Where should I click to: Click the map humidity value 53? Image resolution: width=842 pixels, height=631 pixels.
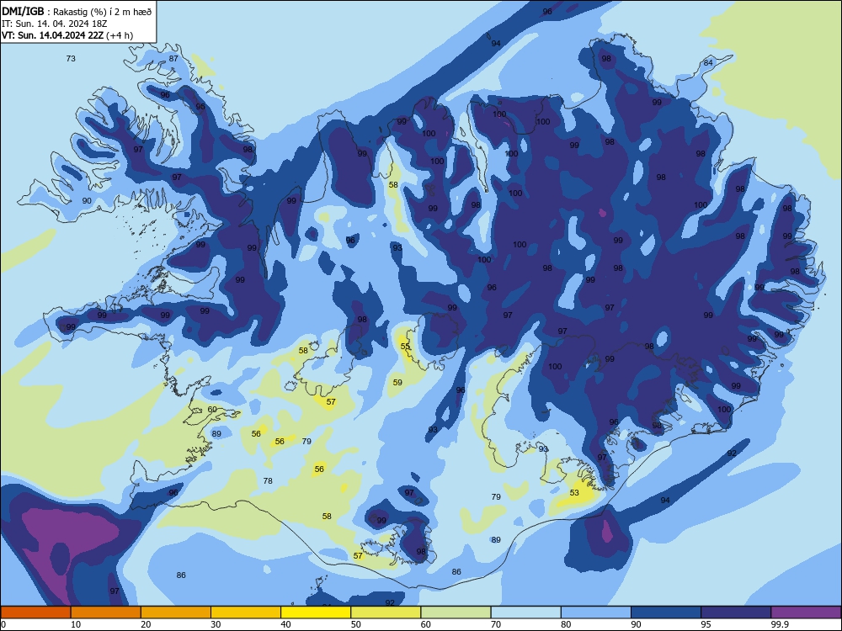[x=574, y=492]
